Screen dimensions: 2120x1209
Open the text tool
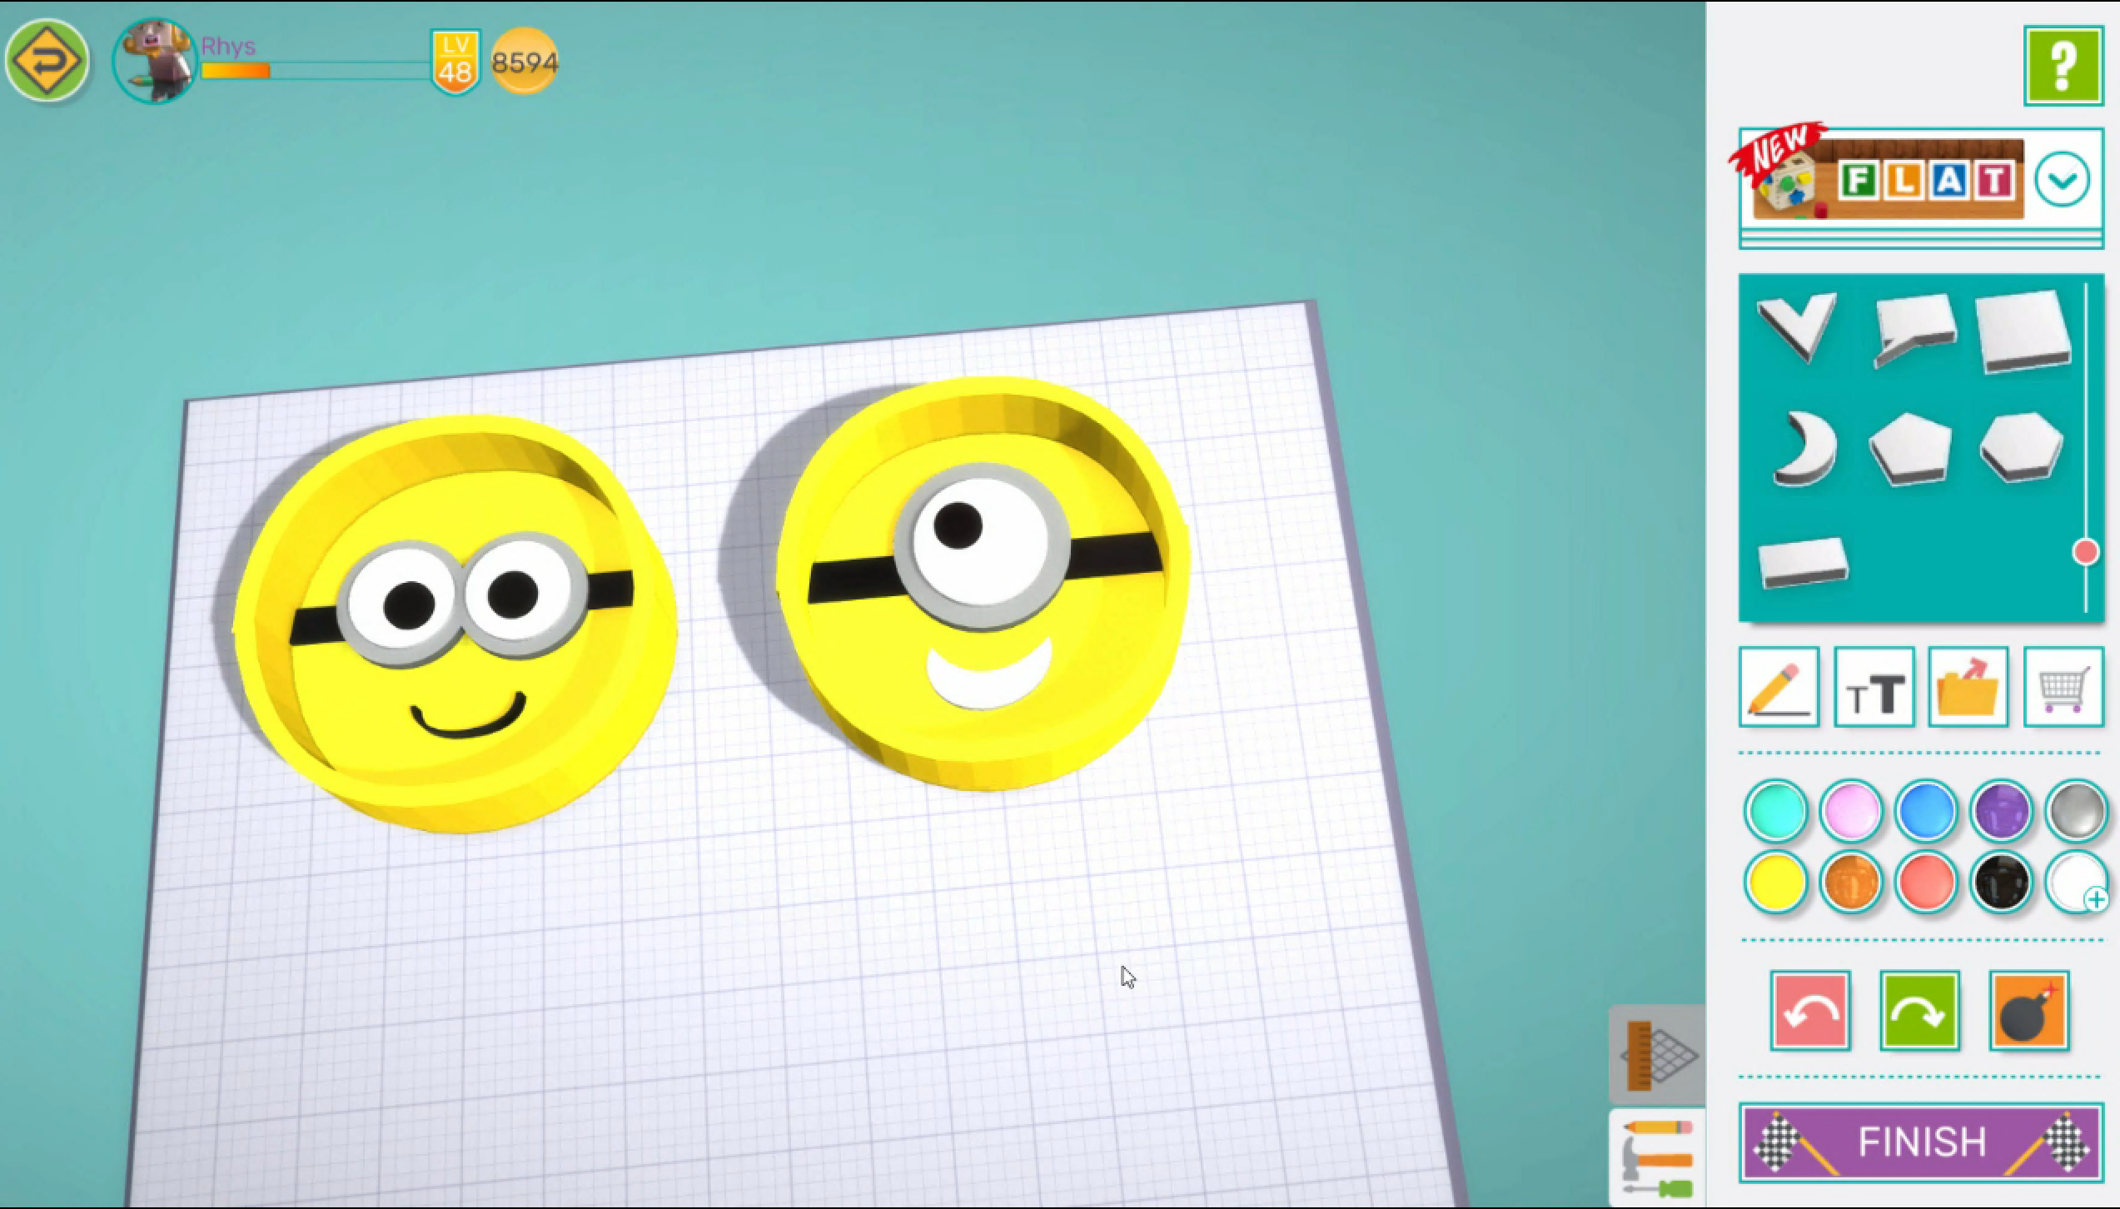click(x=1874, y=687)
